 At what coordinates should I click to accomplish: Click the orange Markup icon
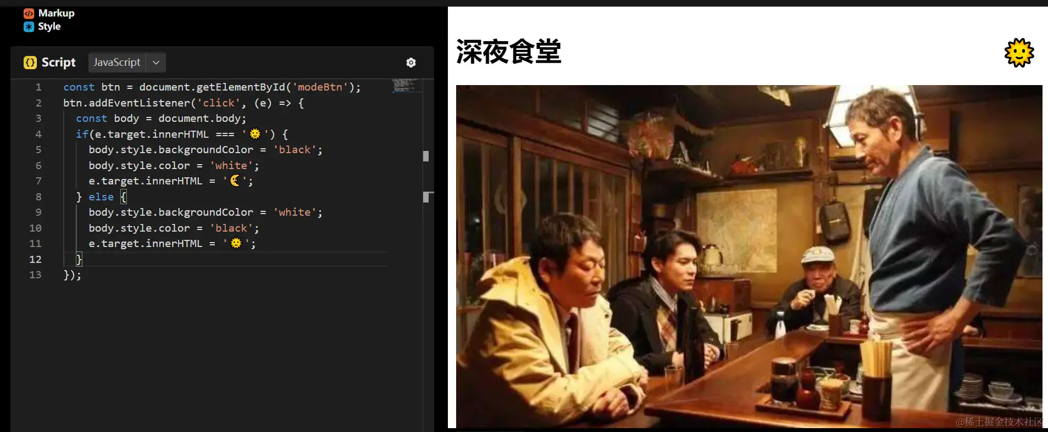click(29, 13)
